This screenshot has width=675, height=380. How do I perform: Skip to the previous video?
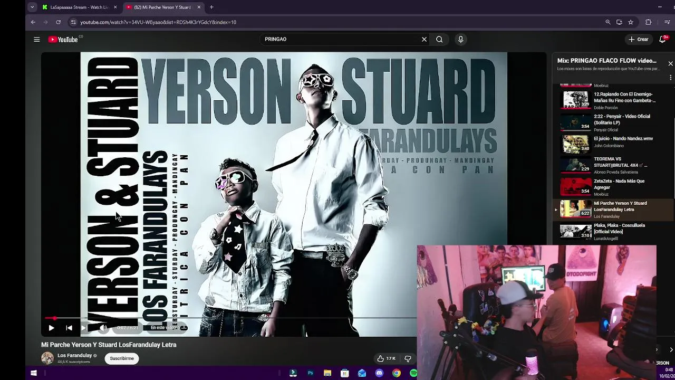tap(69, 328)
